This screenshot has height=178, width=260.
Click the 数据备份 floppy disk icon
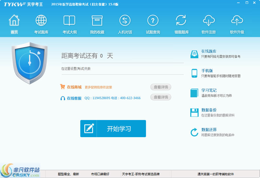(x=194, y=113)
